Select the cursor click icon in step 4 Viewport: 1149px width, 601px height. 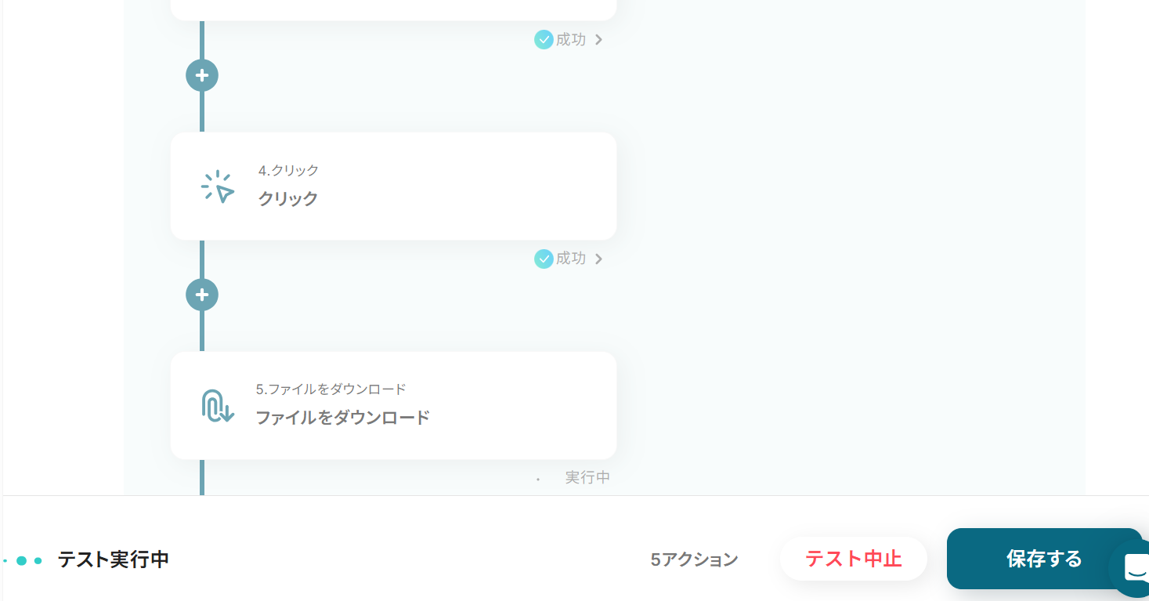(218, 187)
